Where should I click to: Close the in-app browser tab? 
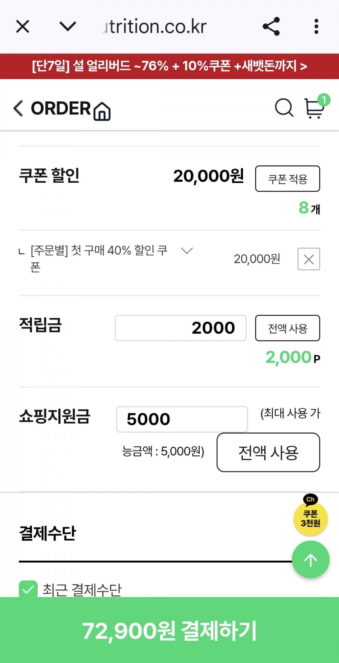(x=23, y=27)
